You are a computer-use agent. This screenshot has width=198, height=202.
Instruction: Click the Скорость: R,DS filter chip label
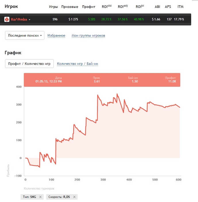tap(59, 197)
